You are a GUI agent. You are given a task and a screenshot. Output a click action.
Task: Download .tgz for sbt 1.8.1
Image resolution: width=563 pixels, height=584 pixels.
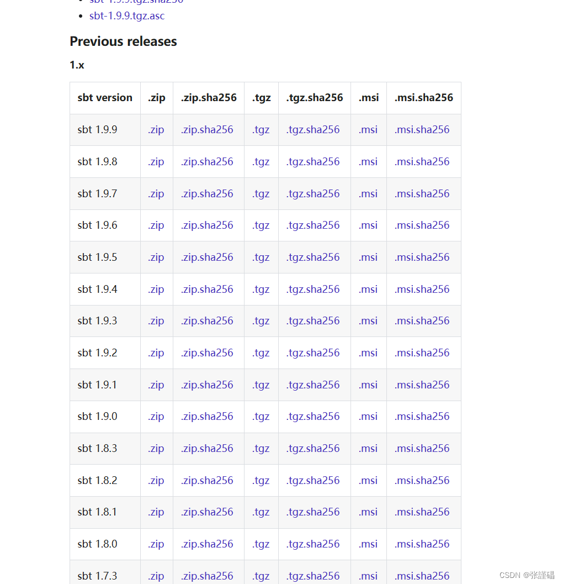261,512
